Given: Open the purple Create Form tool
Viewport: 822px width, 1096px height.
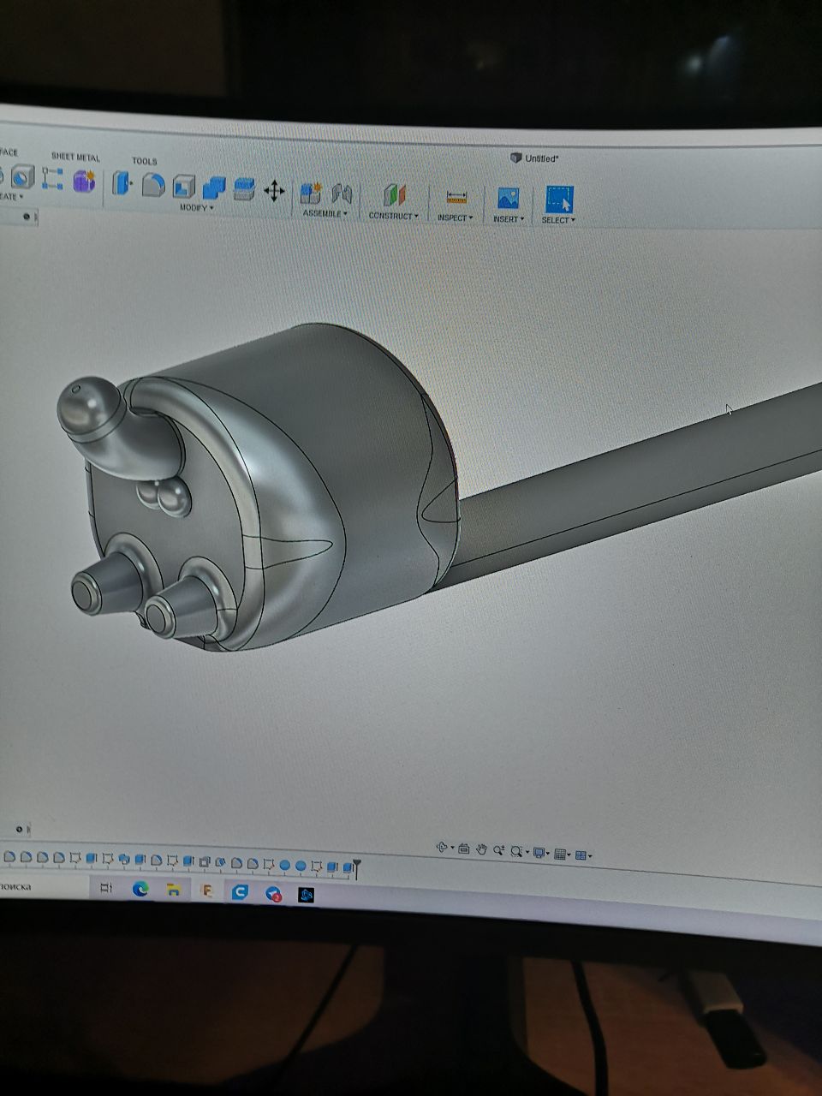Looking at the screenshot, I should (x=83, y=180).
